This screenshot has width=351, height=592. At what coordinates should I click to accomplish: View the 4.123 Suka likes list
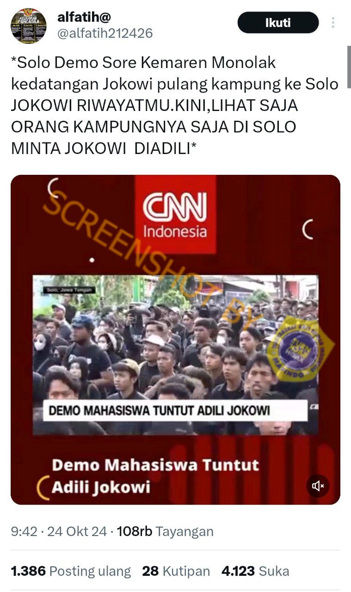[255, 571]
